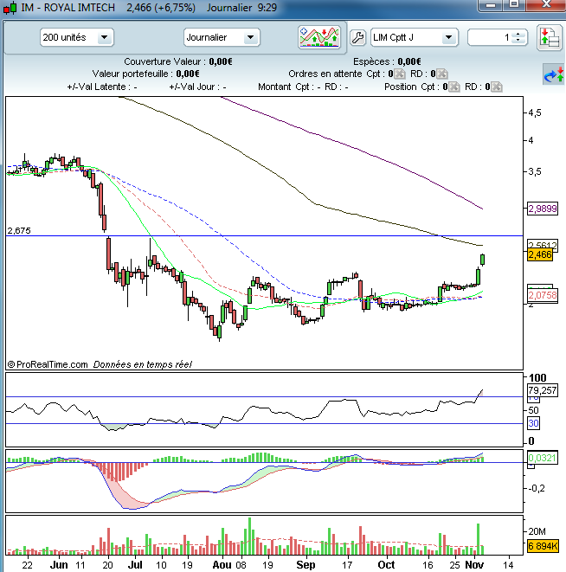
Task: Open the indicators and trading systems chart icon
Action: click(x=319, y=37)
